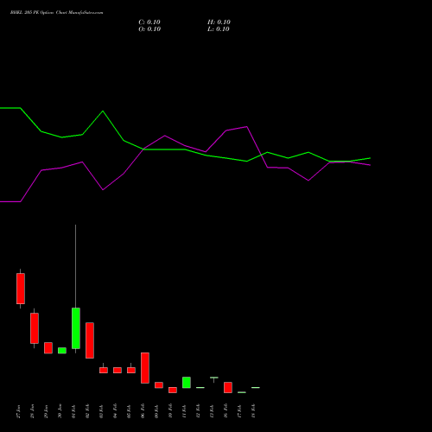Image resolution: width=432 pixels, height=432 pixels.
Task: Click the red candlestick for 02 Feb
Action: pos(90,340)
